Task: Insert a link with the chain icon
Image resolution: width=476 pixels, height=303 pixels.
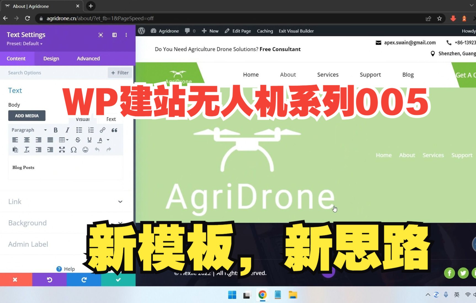Action: coord(102,130)
